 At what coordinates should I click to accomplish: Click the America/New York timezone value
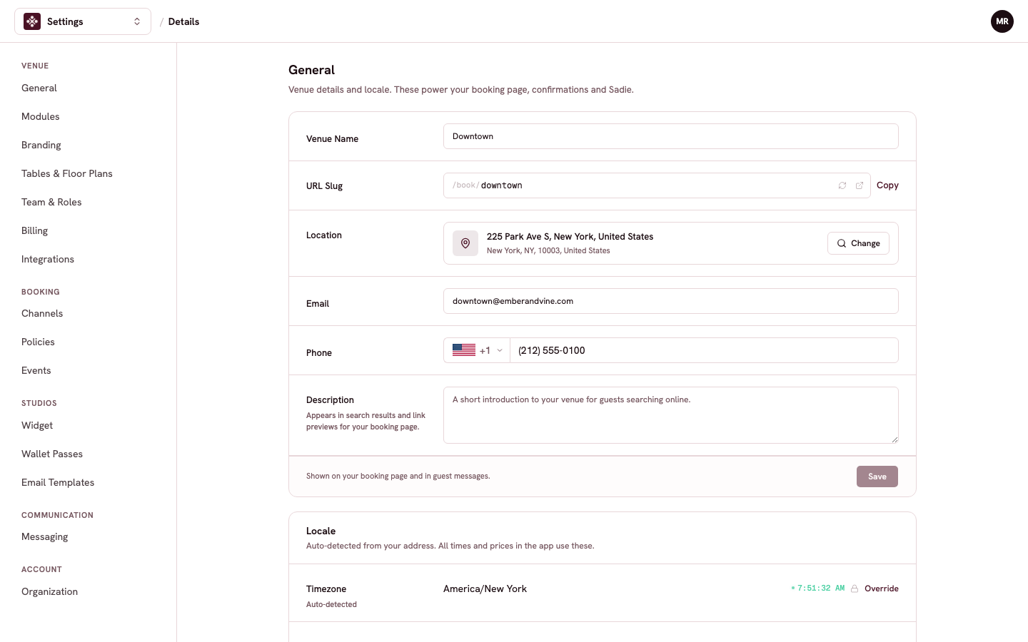tap(485, 588)
